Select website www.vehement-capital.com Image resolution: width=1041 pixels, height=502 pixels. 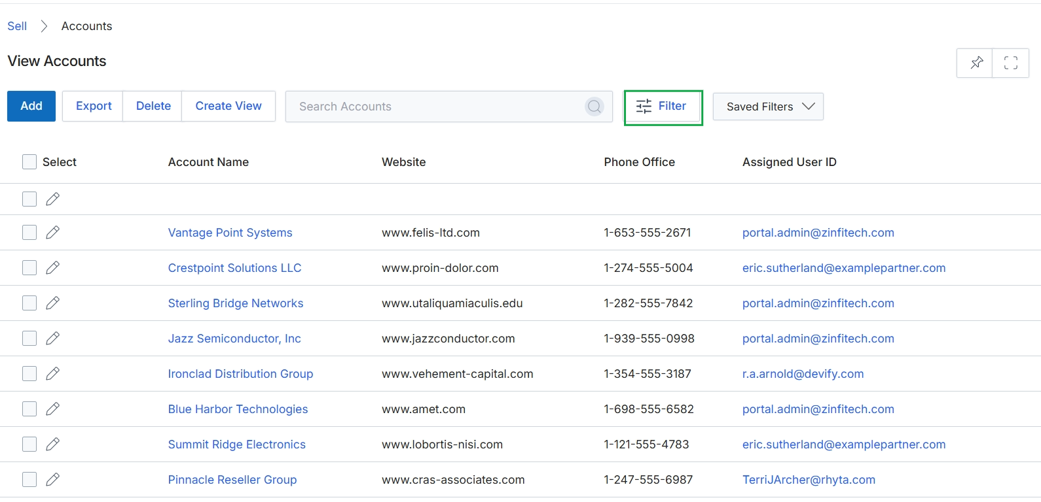(x=458, y=374)
